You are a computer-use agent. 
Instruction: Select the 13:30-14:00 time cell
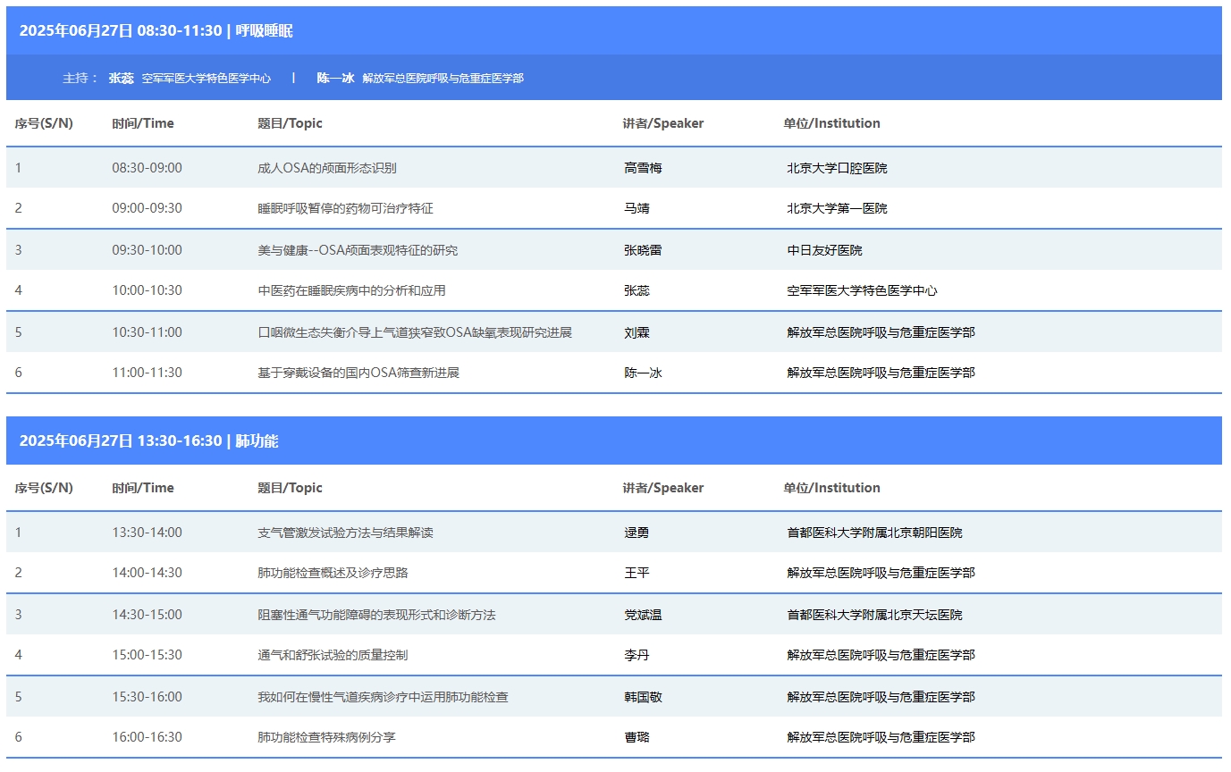coord(147,533)
